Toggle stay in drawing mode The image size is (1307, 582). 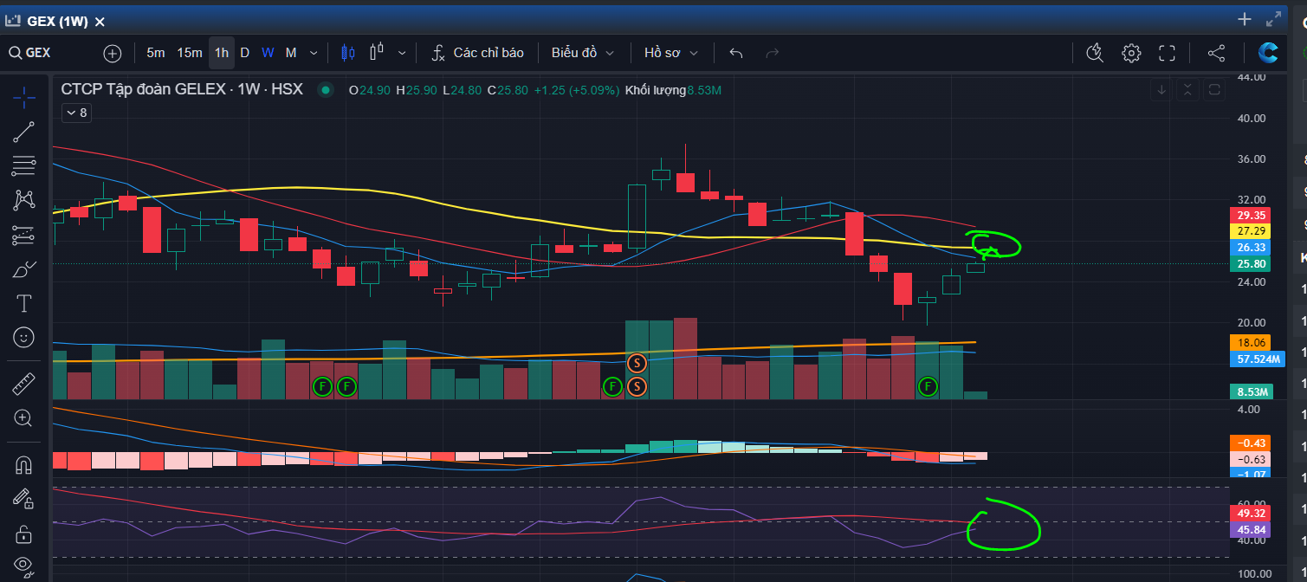tap(24, 499)
